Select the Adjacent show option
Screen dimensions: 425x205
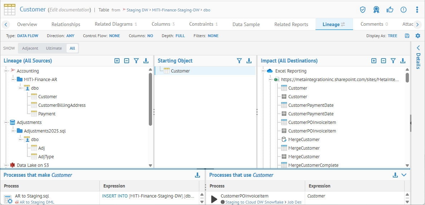[30, 48]
